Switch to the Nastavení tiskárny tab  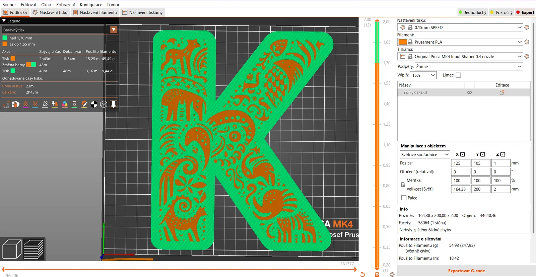[x=142, y=12]
